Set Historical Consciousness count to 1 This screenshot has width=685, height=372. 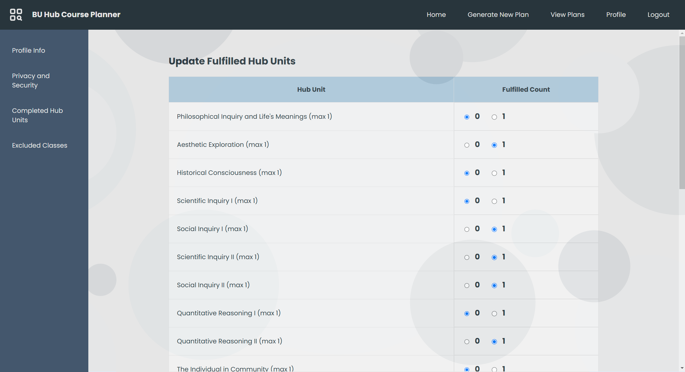pos(494,173)
